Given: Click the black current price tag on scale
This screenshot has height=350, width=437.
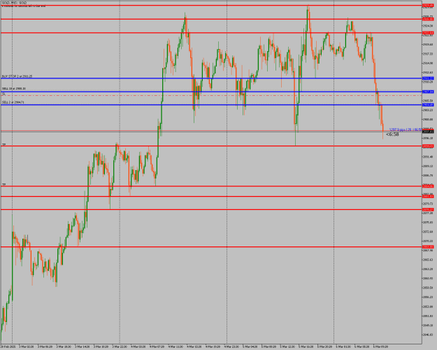Looking at the screenshot, I should [428, 132].
